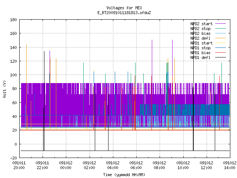Click the x-axis tick '091012 08:00'
The height and width of the screenshot is (178, 237).
160,165
